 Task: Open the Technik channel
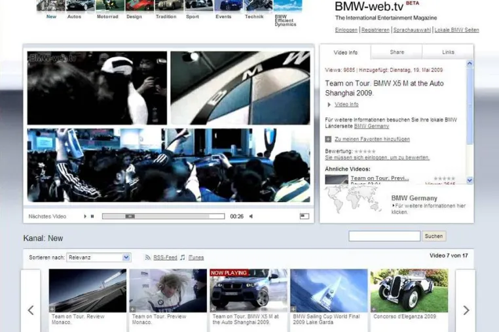point(254,16)
